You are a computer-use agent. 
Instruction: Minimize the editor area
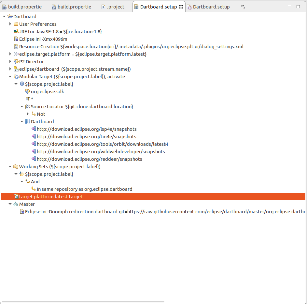289,6
